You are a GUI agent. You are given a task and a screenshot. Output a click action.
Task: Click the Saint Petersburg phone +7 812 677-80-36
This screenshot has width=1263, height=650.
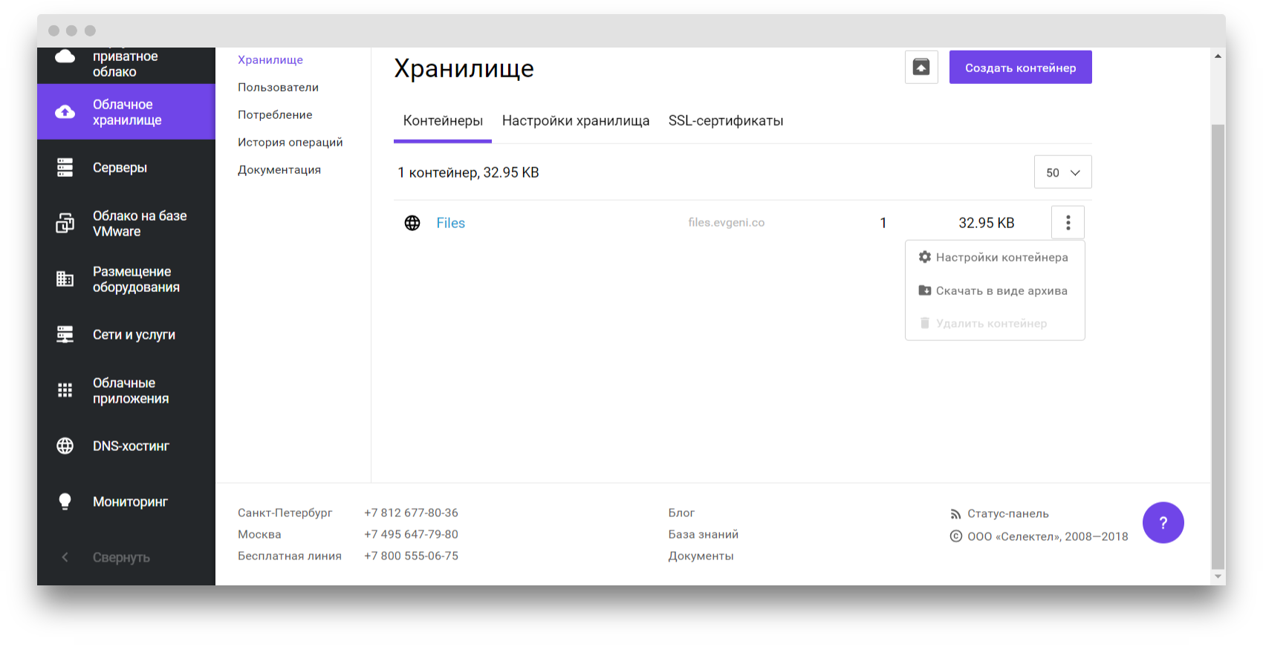tap(411, 513)
